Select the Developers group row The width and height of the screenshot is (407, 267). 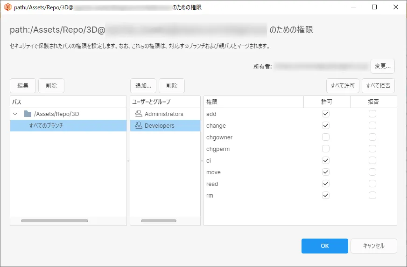click(x=165, y=125)
